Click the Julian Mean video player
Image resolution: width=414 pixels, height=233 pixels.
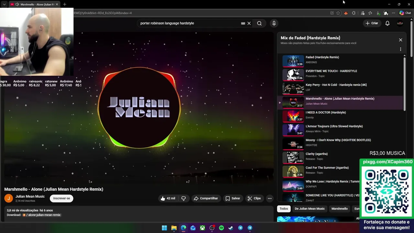pos(139,108)
